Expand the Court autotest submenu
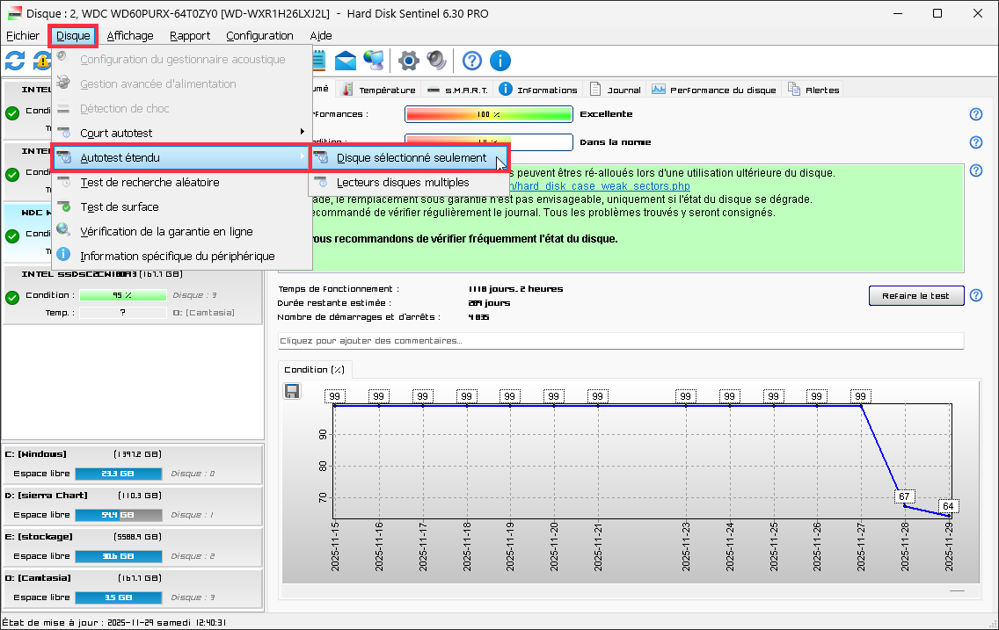Screen dimensions: 999x630 pos(181,133)
